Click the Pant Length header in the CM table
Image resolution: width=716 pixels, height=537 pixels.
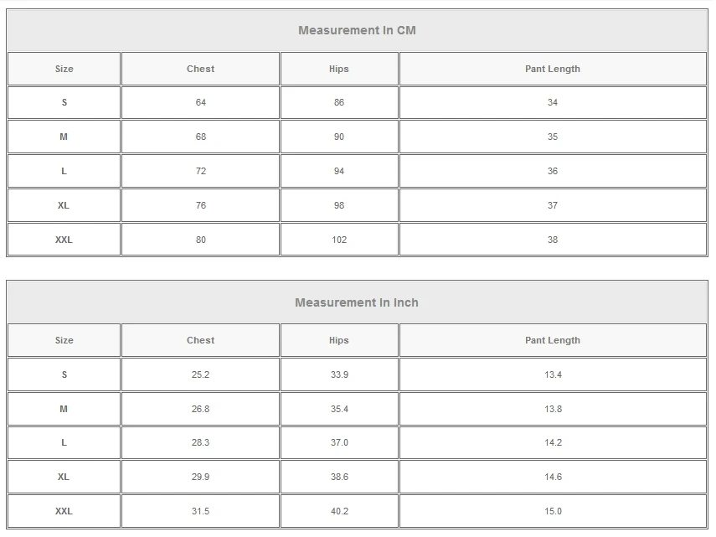point(553,69)
